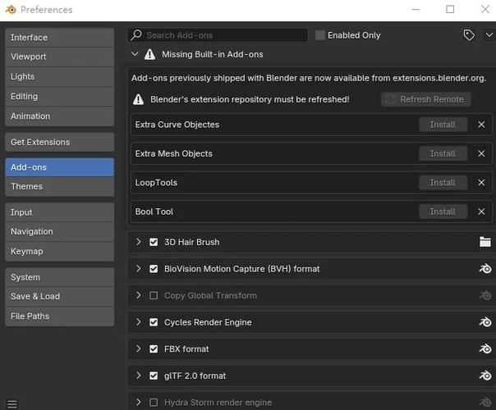The image size is (496, 410).
Task: Disable the glTF 2.0 format add-on
Action: (x=154, y=376)
